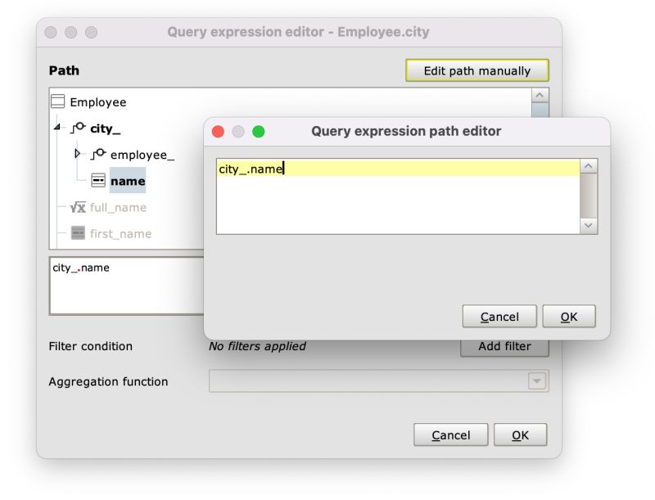Click the Aggregation function label
The height and width of the screenshot is (500, 655).
pos(108,381)
